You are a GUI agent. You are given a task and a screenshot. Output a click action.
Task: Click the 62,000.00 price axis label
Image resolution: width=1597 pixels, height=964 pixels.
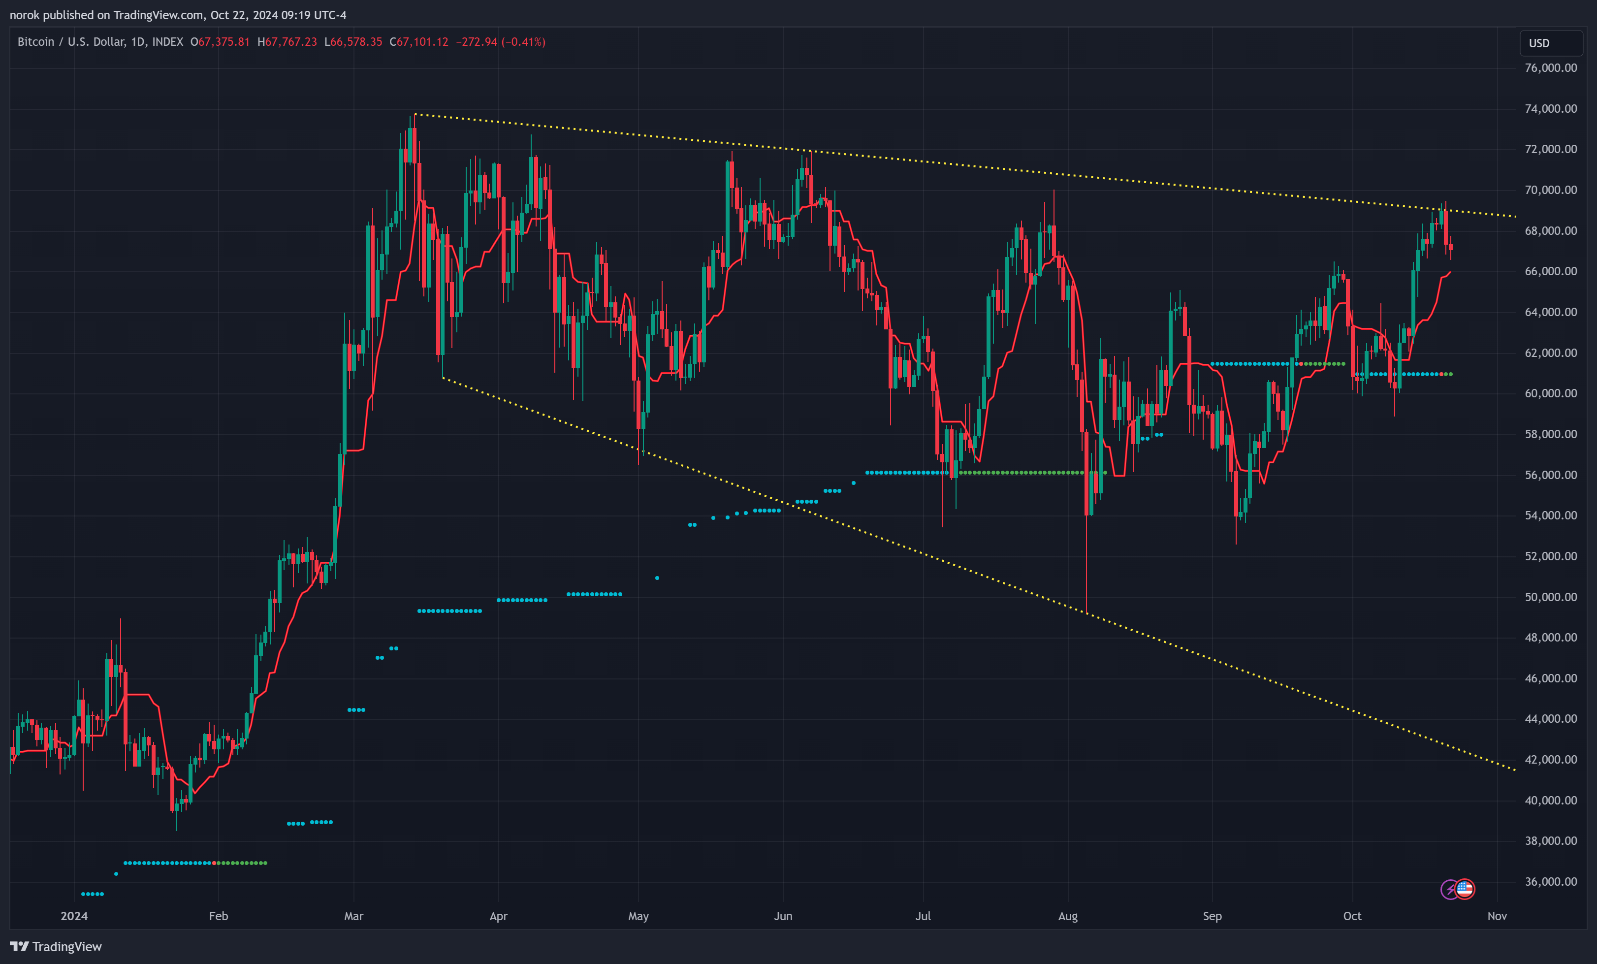click(x=1551, y=353)
